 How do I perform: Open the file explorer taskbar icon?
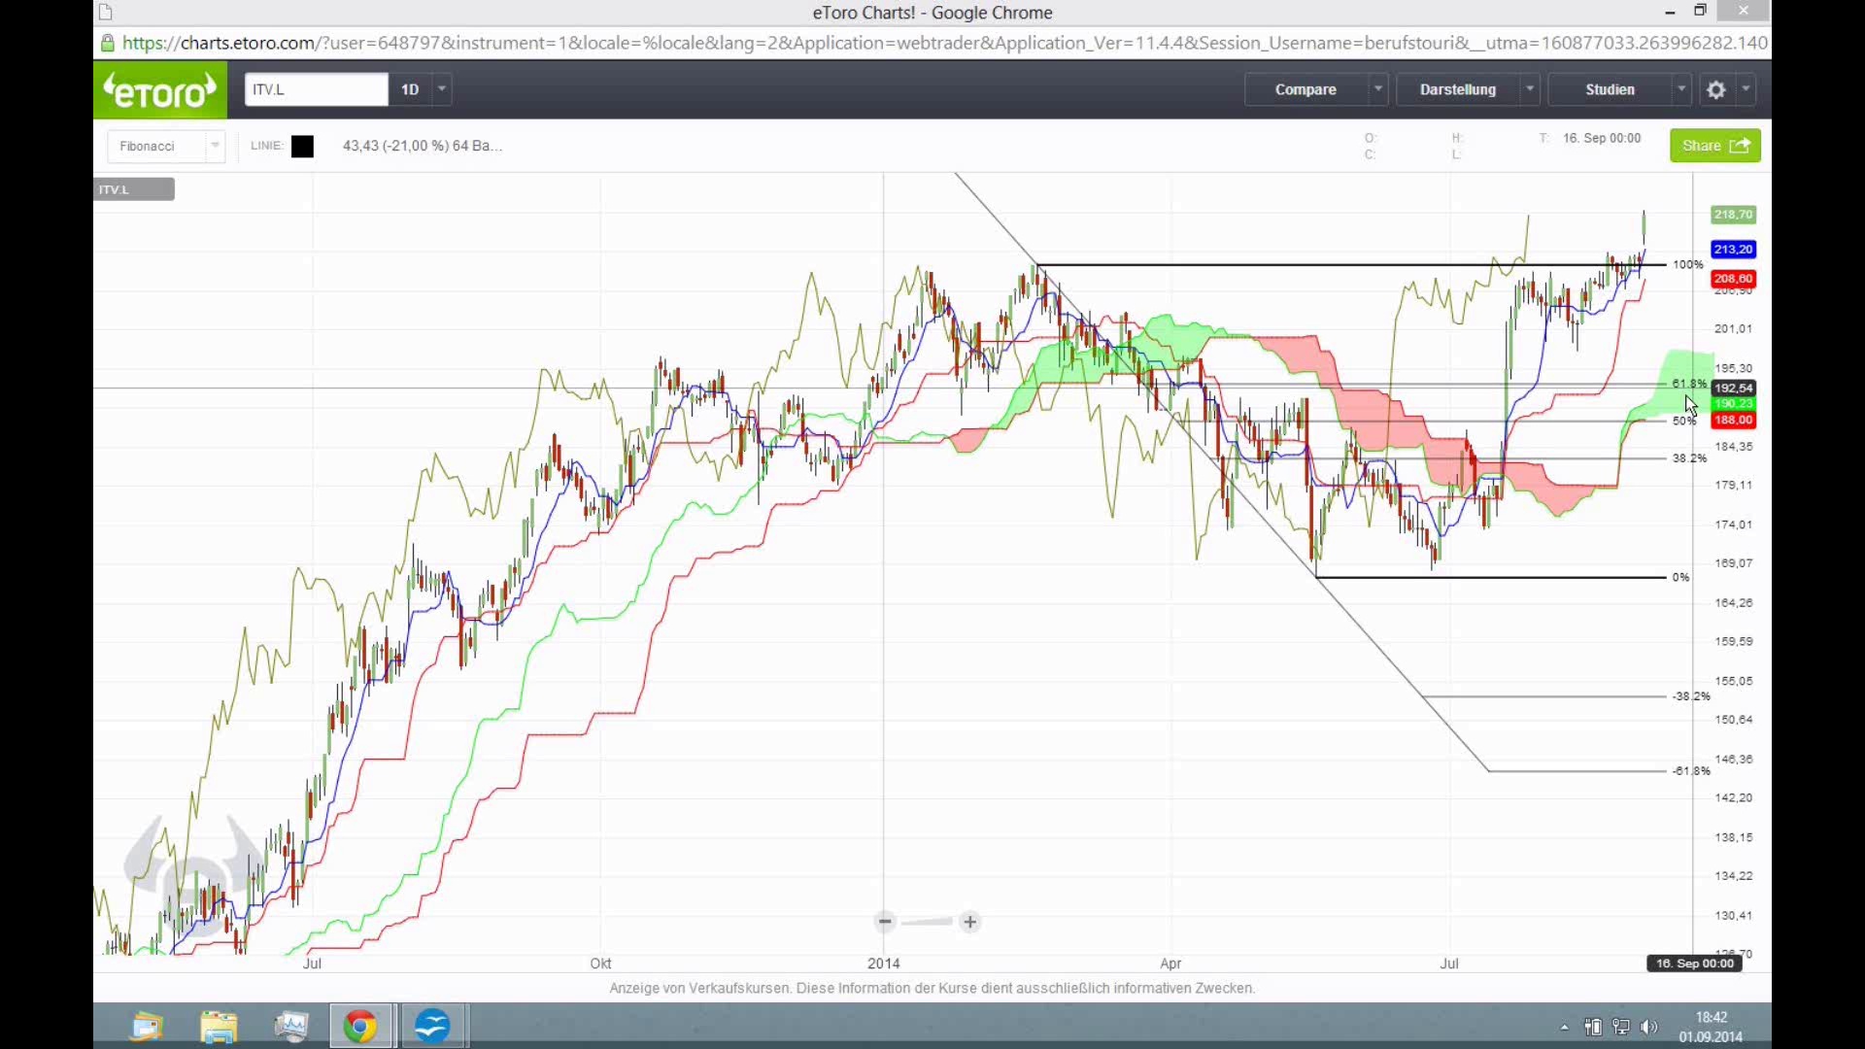click(x=219, y=1026)
